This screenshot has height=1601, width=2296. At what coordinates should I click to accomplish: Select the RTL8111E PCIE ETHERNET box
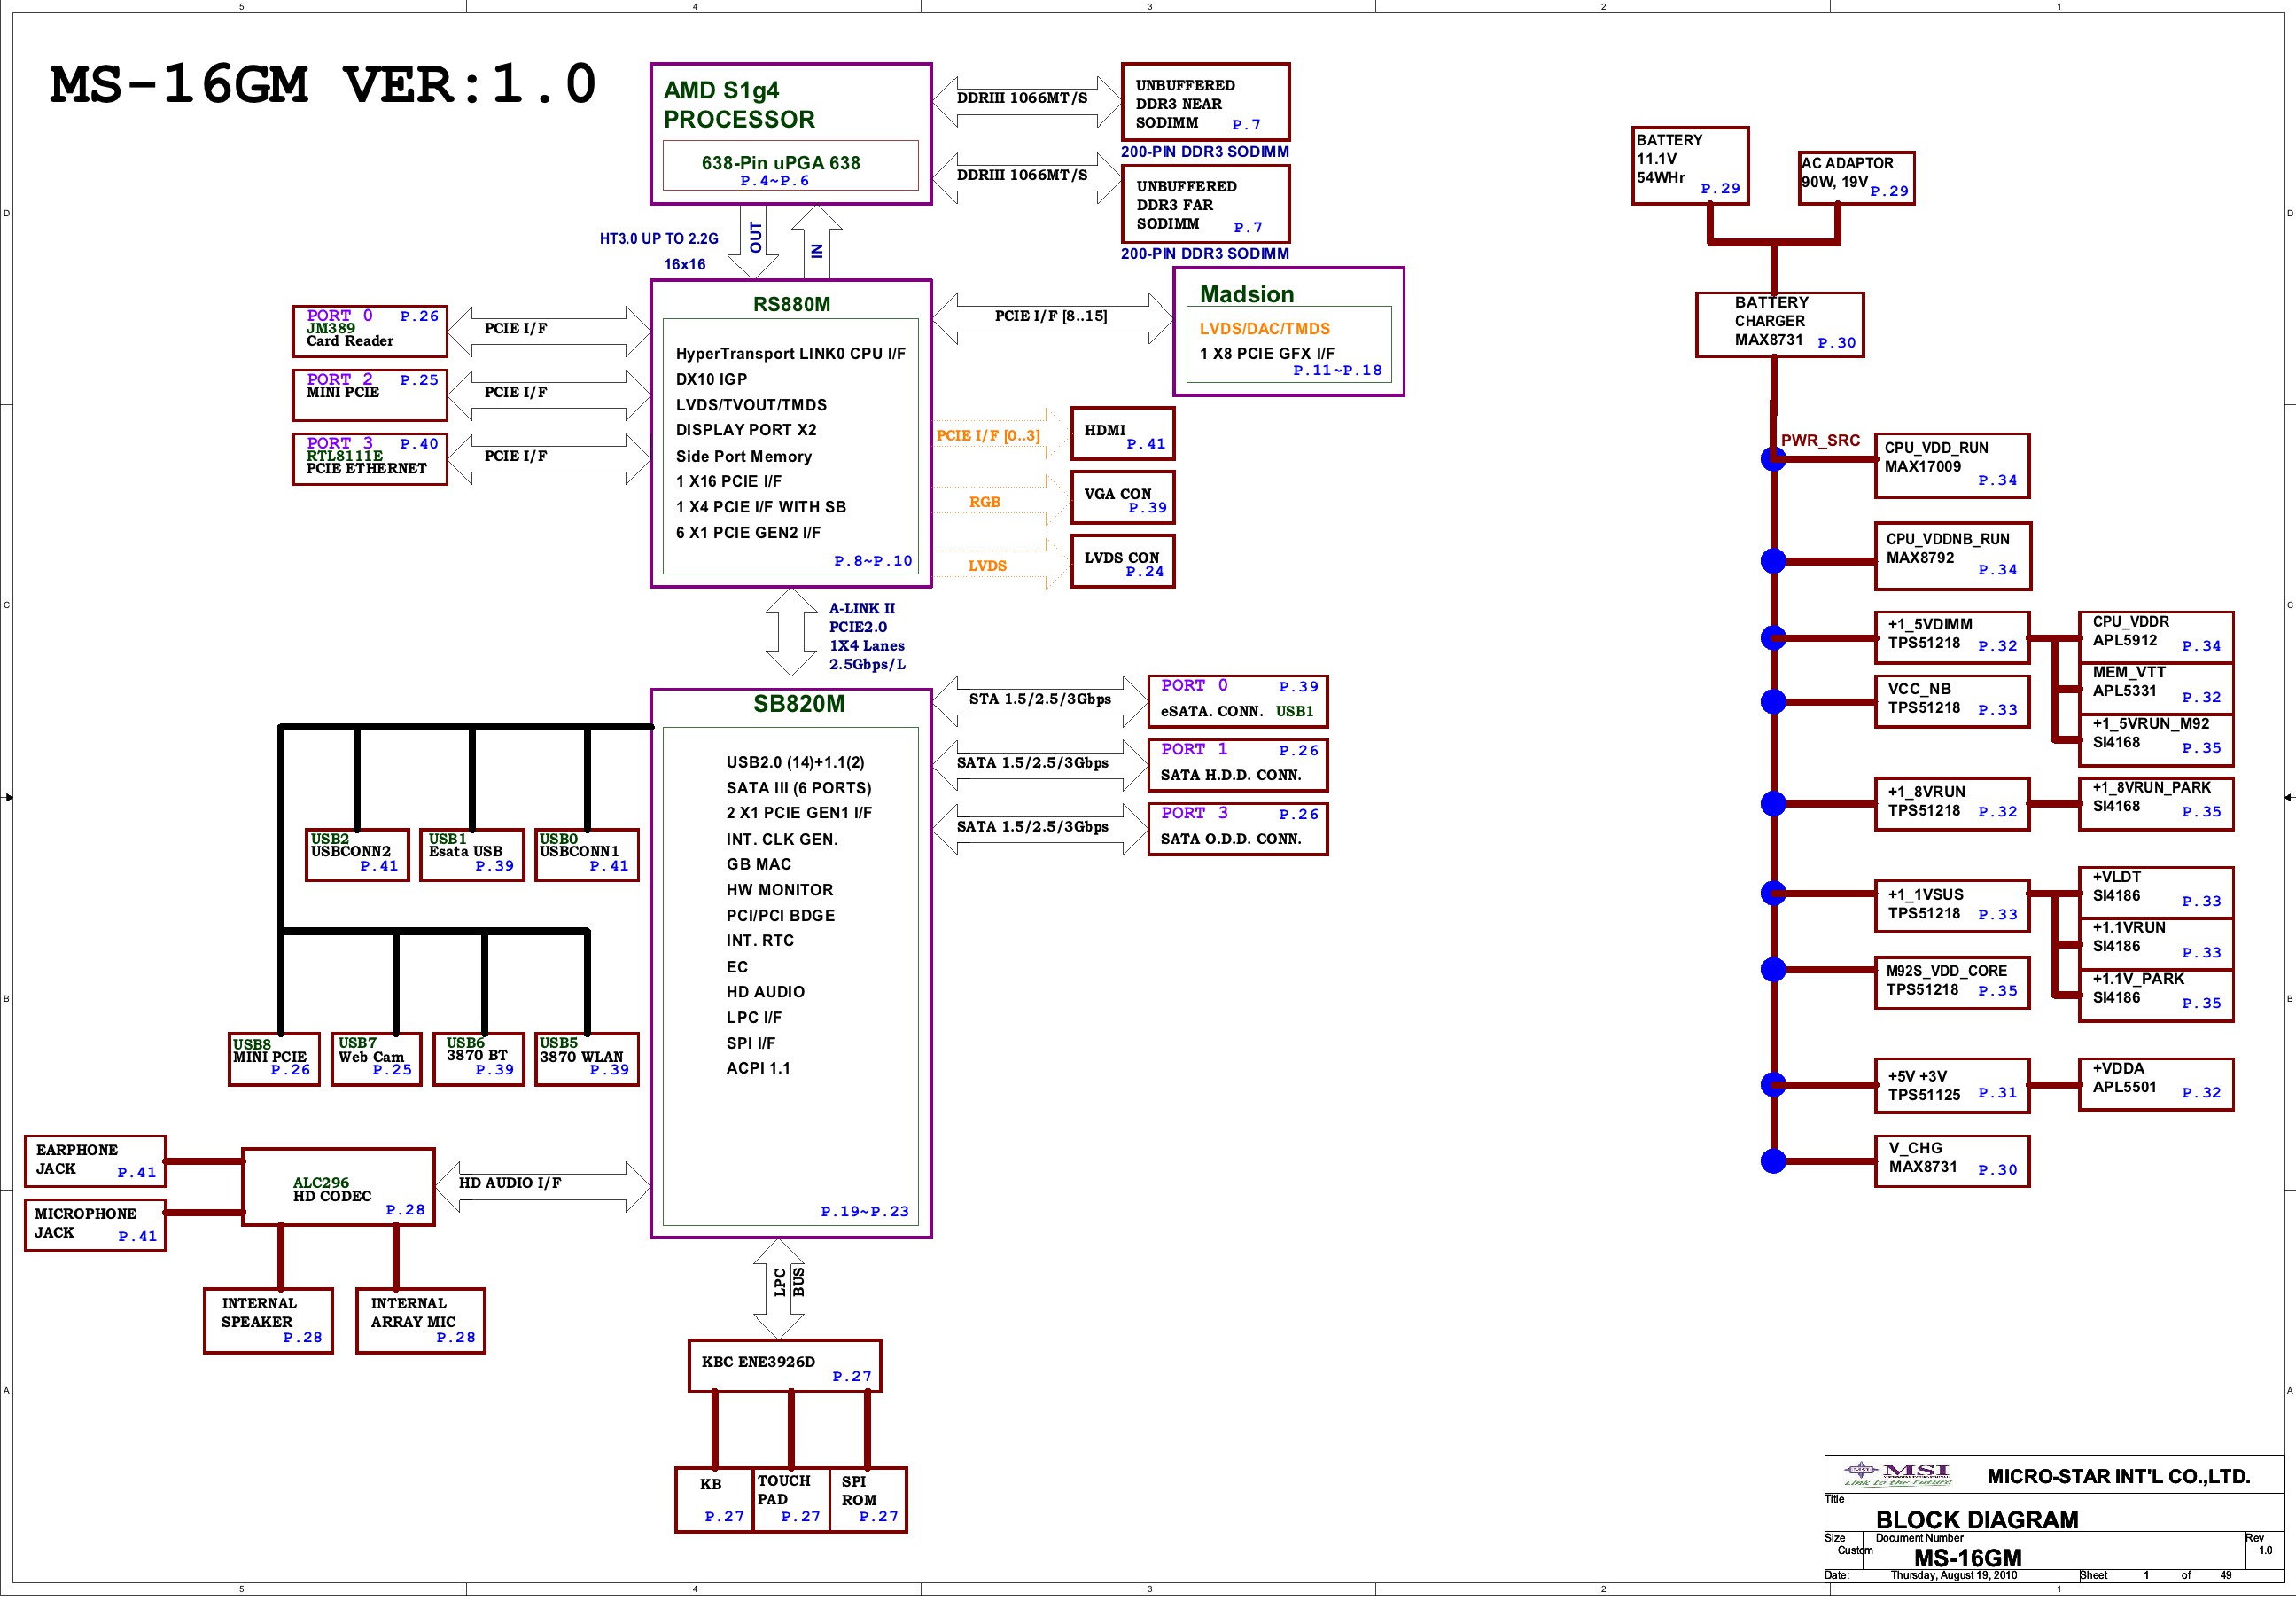370,459
